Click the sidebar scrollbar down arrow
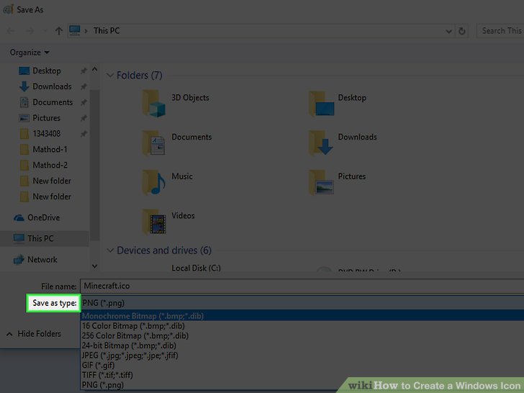This screenshot has width=524, height=393. (94, 266)
